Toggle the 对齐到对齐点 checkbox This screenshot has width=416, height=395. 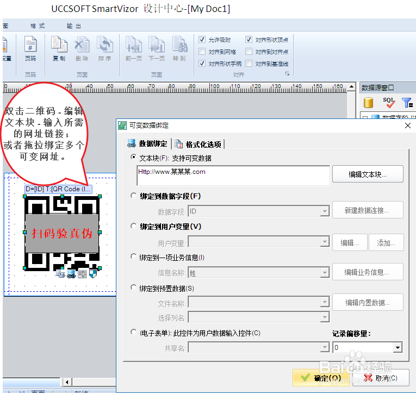[249, 52]
